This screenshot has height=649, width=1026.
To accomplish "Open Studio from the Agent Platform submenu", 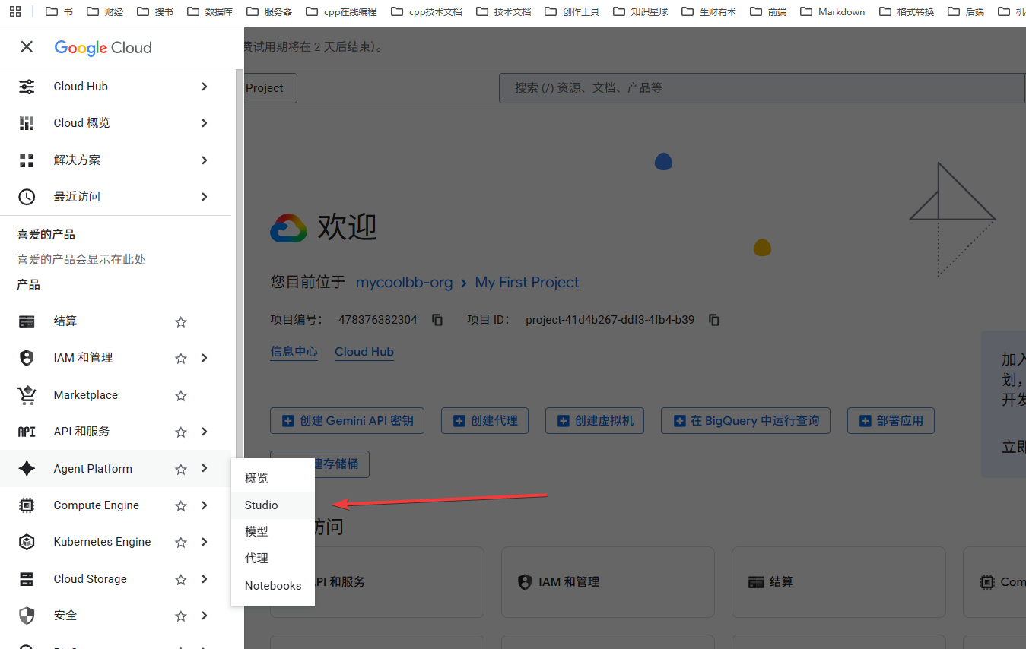I will [273, 505].
